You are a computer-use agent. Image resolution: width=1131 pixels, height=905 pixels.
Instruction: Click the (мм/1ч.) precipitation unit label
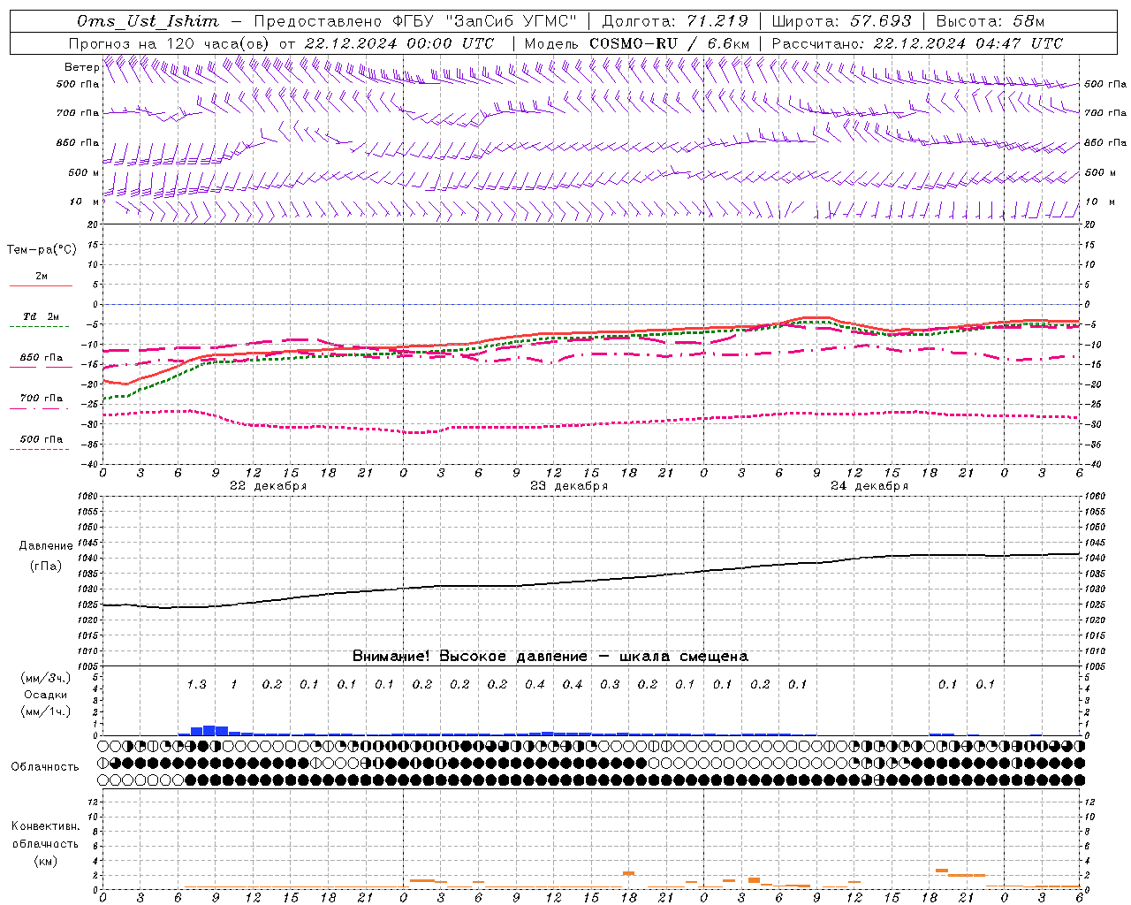pyautogui.click(x=46, y=711)
